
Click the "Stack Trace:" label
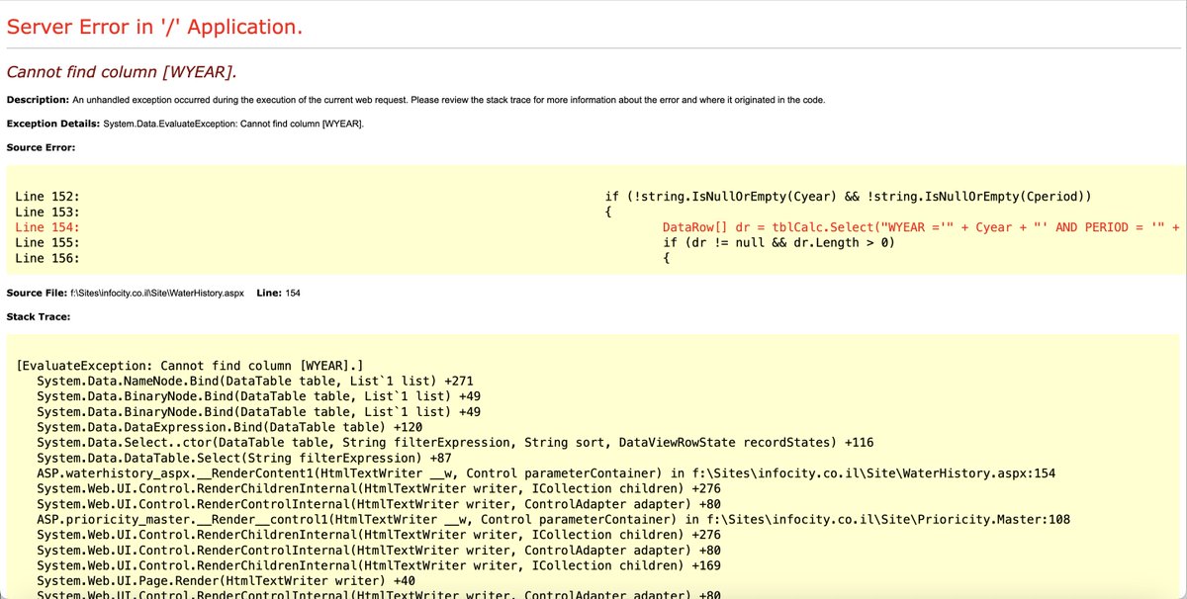point(38,317)
